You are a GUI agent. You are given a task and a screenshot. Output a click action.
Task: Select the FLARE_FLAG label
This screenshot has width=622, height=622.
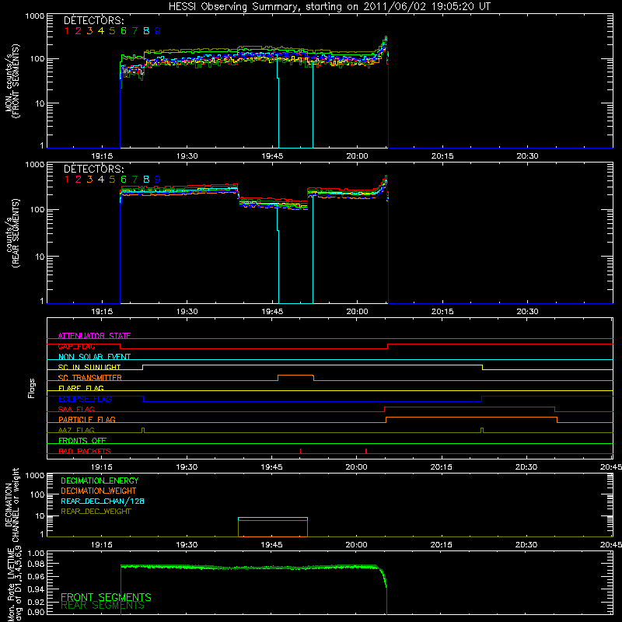click(81, 388)
